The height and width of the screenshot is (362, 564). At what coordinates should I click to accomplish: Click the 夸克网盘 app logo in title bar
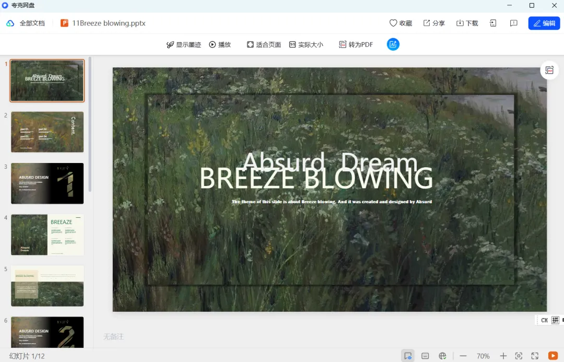[5, 5]
